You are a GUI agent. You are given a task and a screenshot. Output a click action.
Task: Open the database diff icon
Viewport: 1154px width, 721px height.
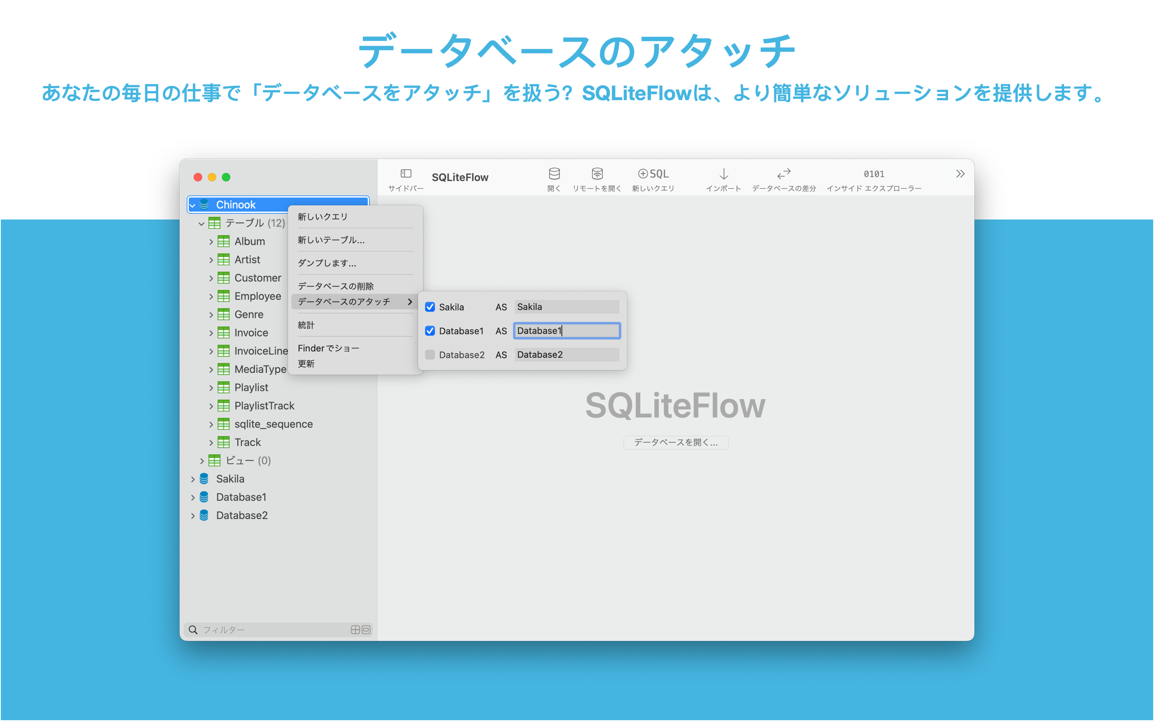[x=783, y=173]
